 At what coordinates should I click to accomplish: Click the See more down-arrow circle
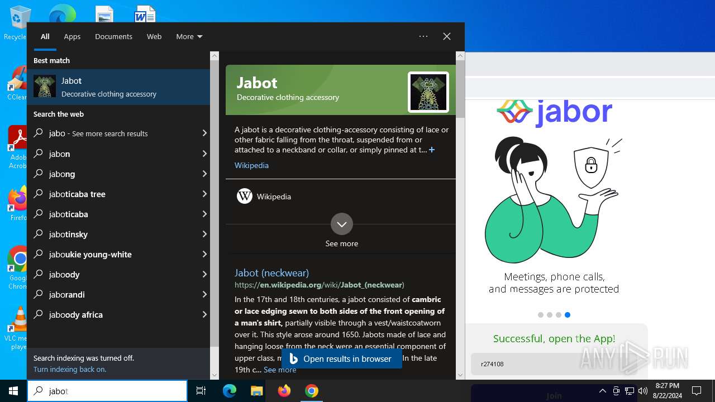click(342, 224)
